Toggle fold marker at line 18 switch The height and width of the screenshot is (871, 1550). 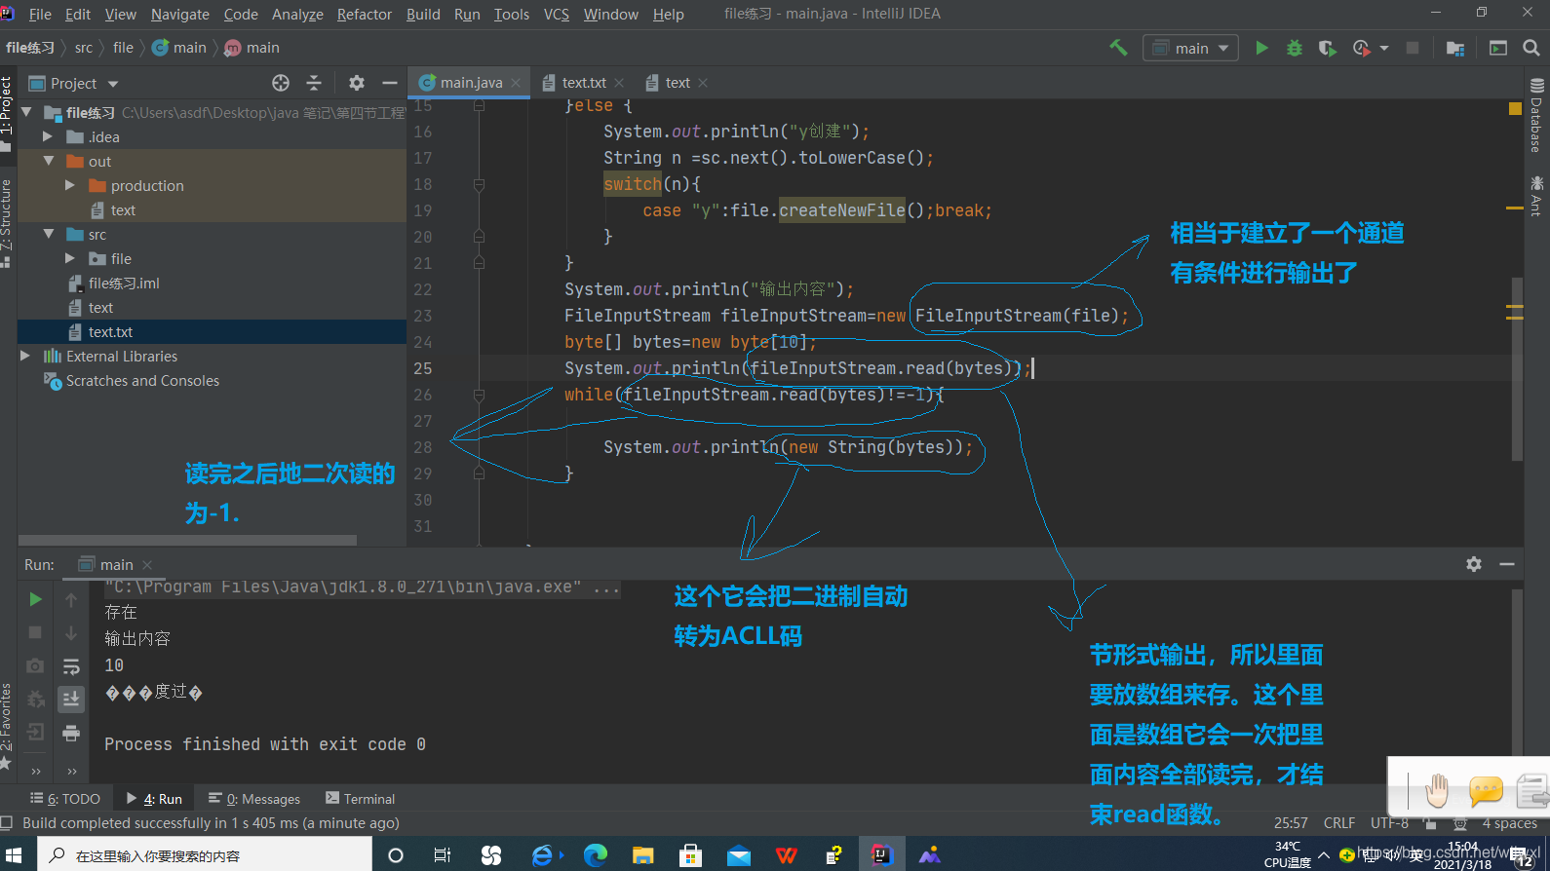[479, 184]
